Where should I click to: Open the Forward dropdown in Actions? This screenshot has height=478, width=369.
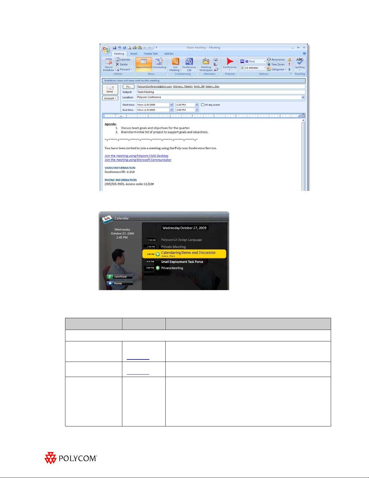[124, 69]
